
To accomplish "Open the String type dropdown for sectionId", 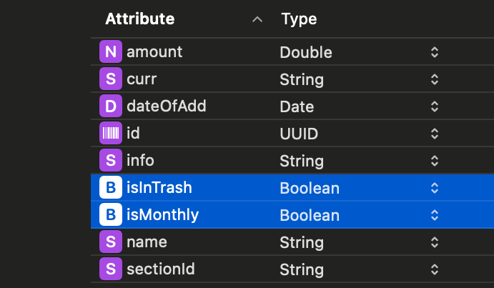I will [x=434, y=269].
